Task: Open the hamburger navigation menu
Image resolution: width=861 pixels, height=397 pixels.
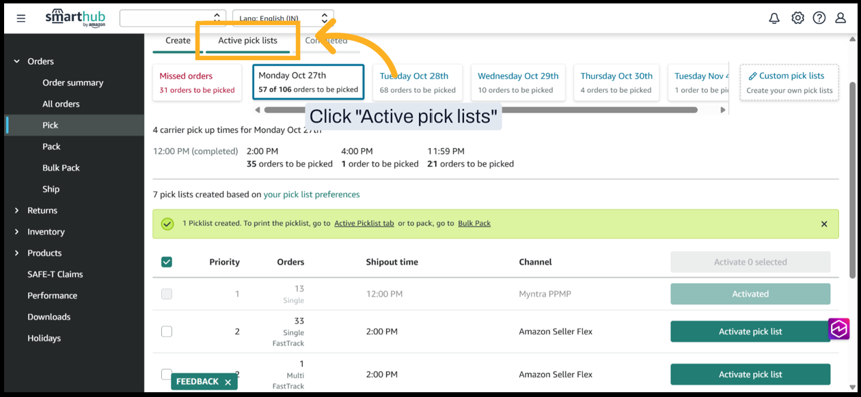Action: [x=21, y=18]
